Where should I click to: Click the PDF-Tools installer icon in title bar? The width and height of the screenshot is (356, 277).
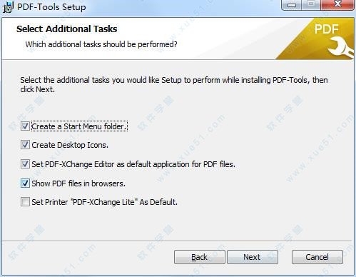[8, 6]
